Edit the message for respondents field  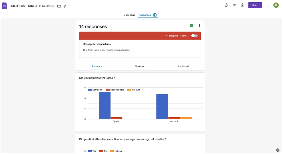click(x=140, y=50)
